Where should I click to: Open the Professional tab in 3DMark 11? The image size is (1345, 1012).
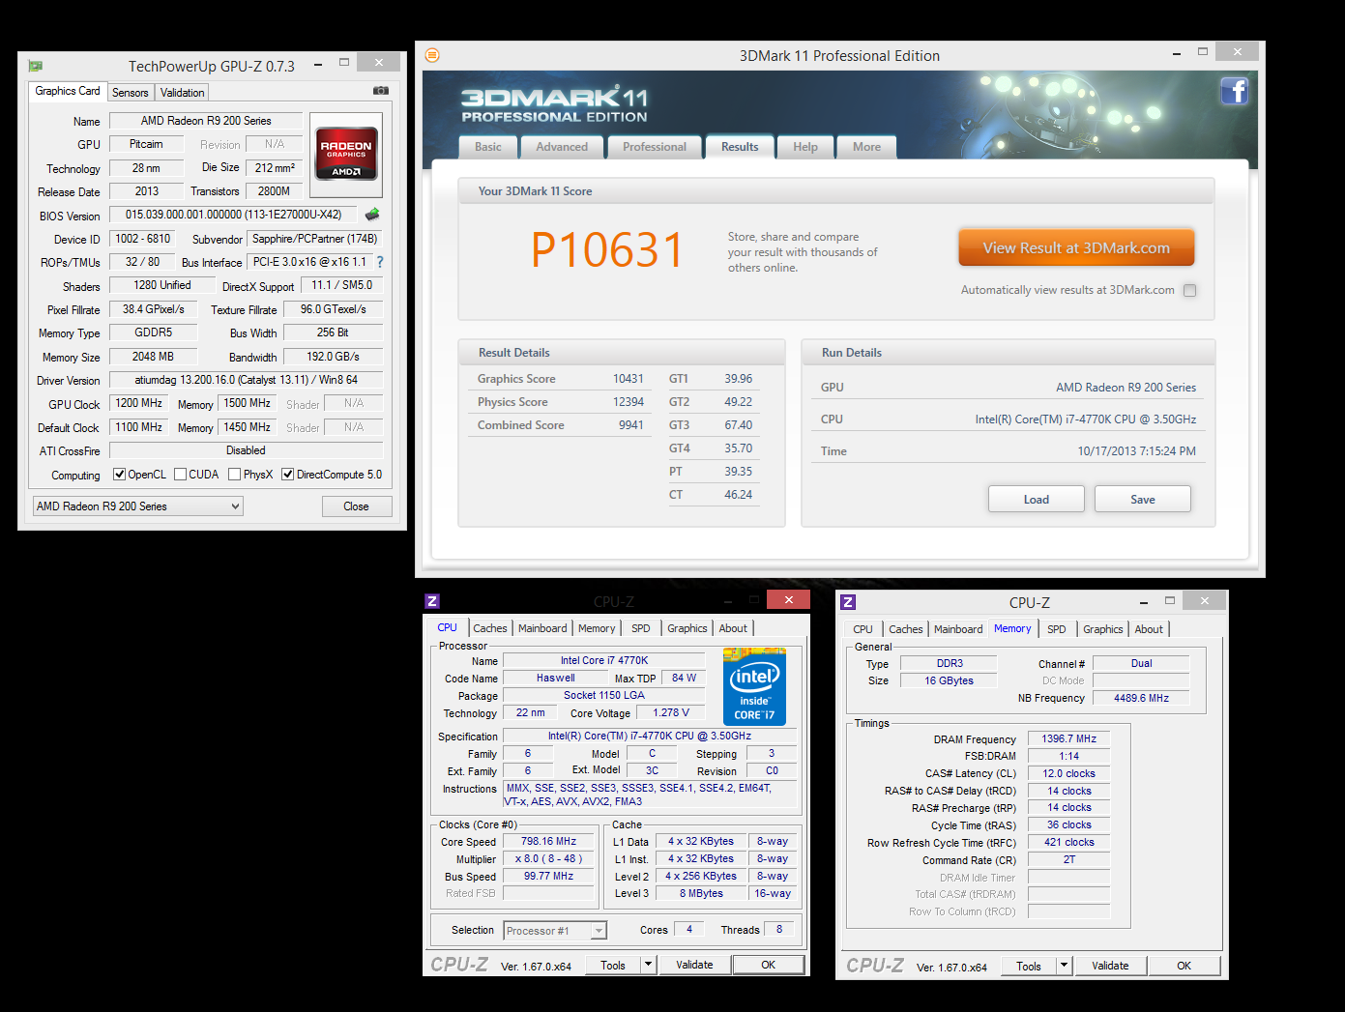click(655, 147)
